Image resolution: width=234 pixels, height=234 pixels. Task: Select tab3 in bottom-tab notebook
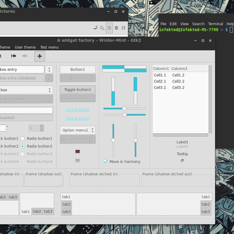(48, 211)
